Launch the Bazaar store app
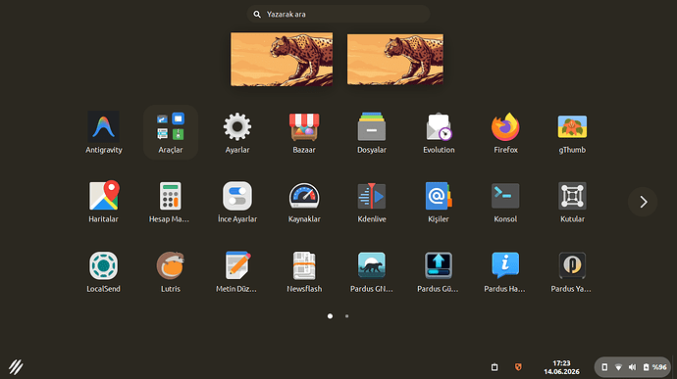The image size is (677, 379). pyautogui.click(x=304, y=132)
